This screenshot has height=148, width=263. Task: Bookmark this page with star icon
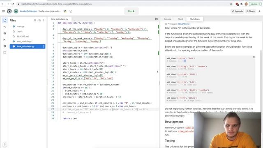[x=231, y=4]
